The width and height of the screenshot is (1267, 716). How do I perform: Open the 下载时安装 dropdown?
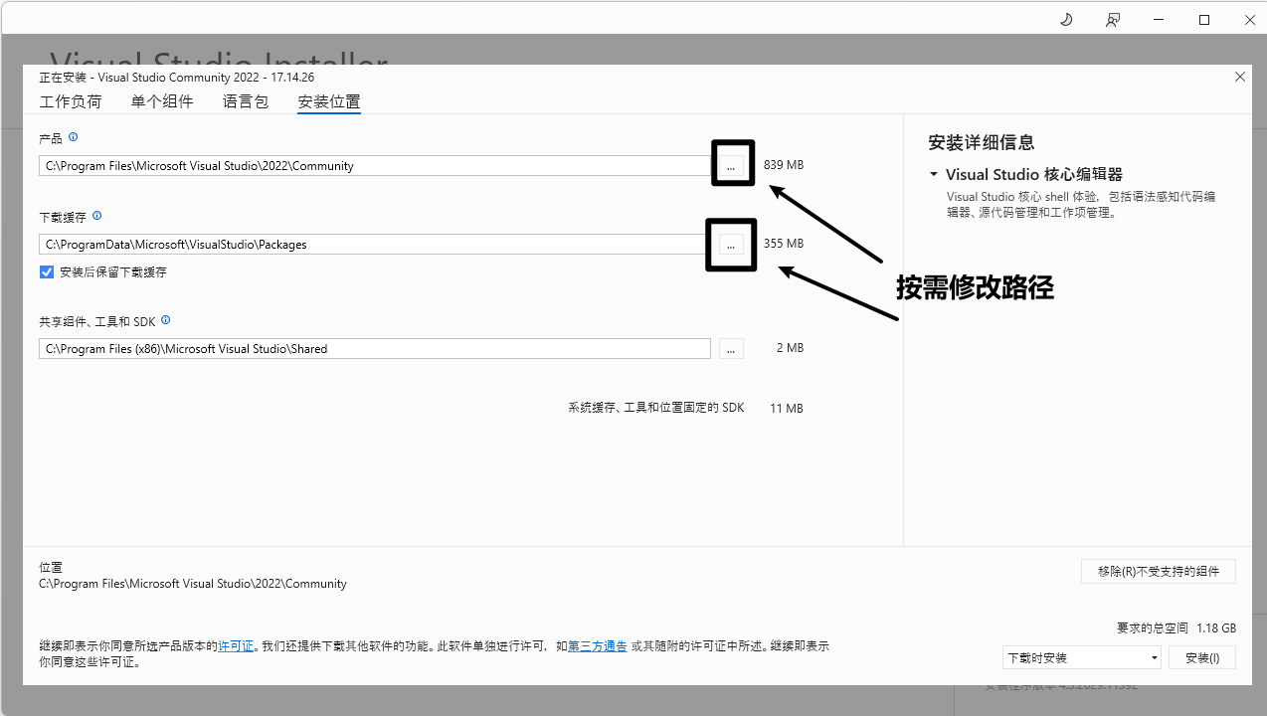[x=1081, y=657]
